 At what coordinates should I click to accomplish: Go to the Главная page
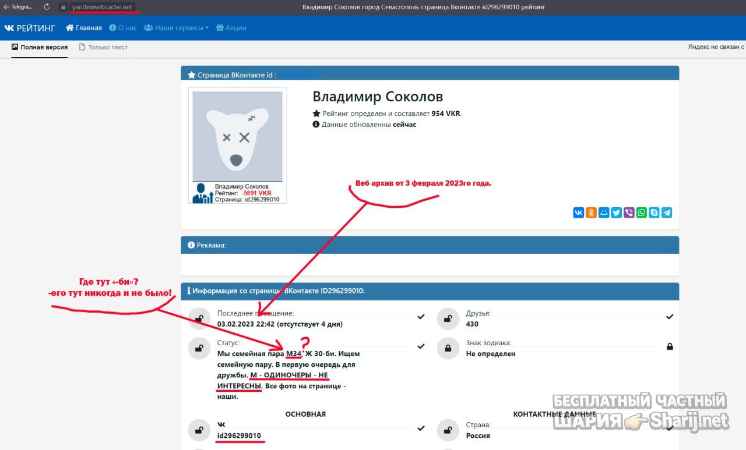pyautogui.click(x=84, y=28)
